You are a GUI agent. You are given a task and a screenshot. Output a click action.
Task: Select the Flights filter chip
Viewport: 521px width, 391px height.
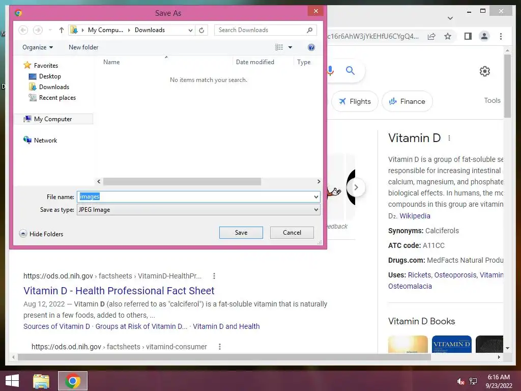(x=355, y=101)
